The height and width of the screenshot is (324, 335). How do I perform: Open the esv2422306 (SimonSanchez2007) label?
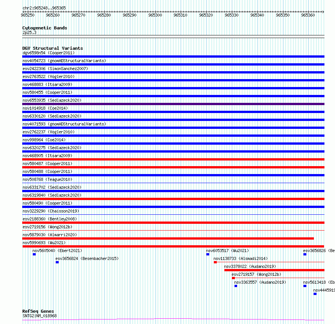click(55, 69)
